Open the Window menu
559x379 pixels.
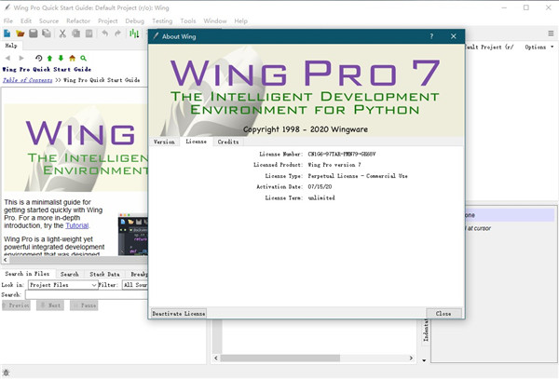(x=215, y=21)
